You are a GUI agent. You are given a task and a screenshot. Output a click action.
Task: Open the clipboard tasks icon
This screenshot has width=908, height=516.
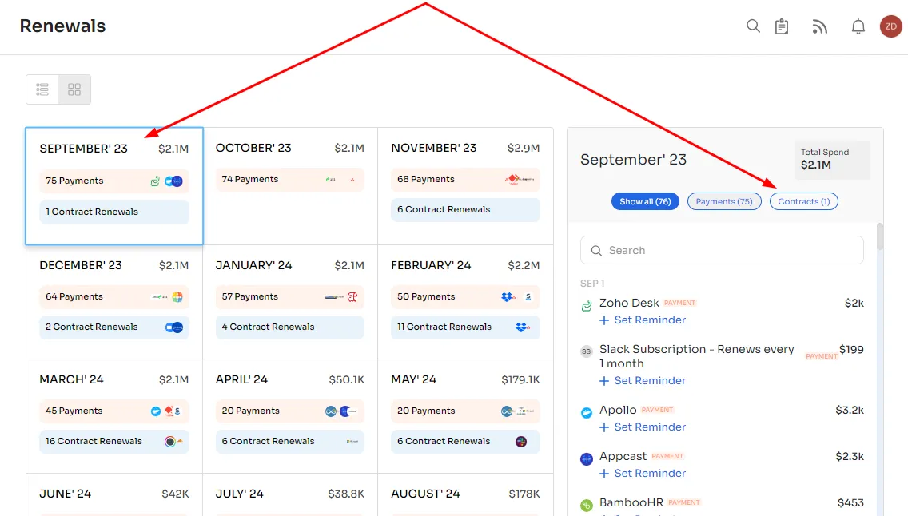(782, 26)
